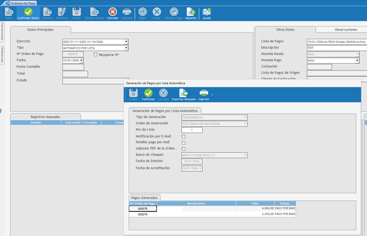Click Confirmar in the Generación de Pagos dialog
This screenshot has height=236, width=367.
[148, 94]
